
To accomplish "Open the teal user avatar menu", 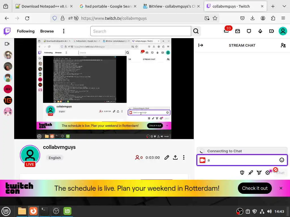I will click(x=283, y=31).
